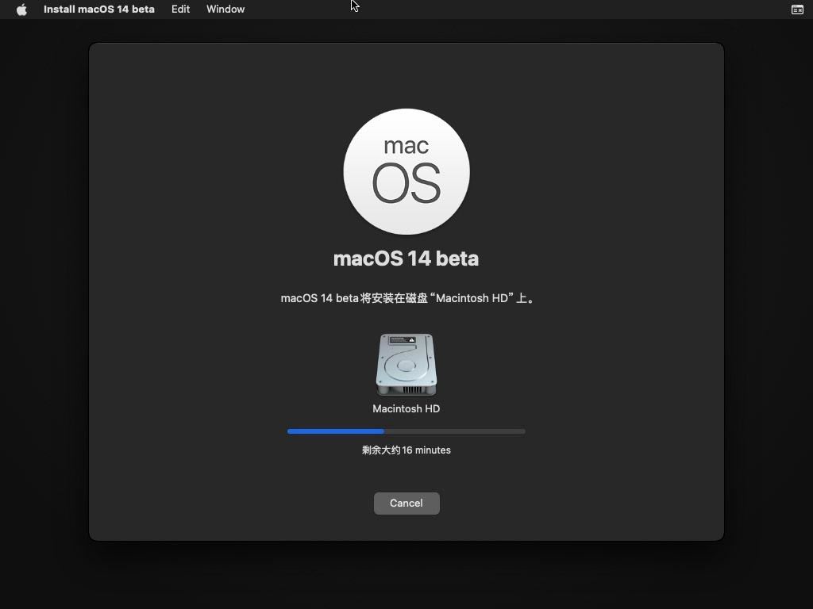Click the Macintosh HD label under the disk
The image size is (813, 609).
(x=406, y=409)
